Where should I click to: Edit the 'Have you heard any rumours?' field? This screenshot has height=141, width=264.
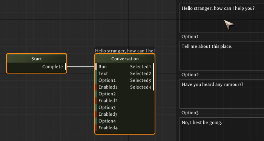click(222, 94)
